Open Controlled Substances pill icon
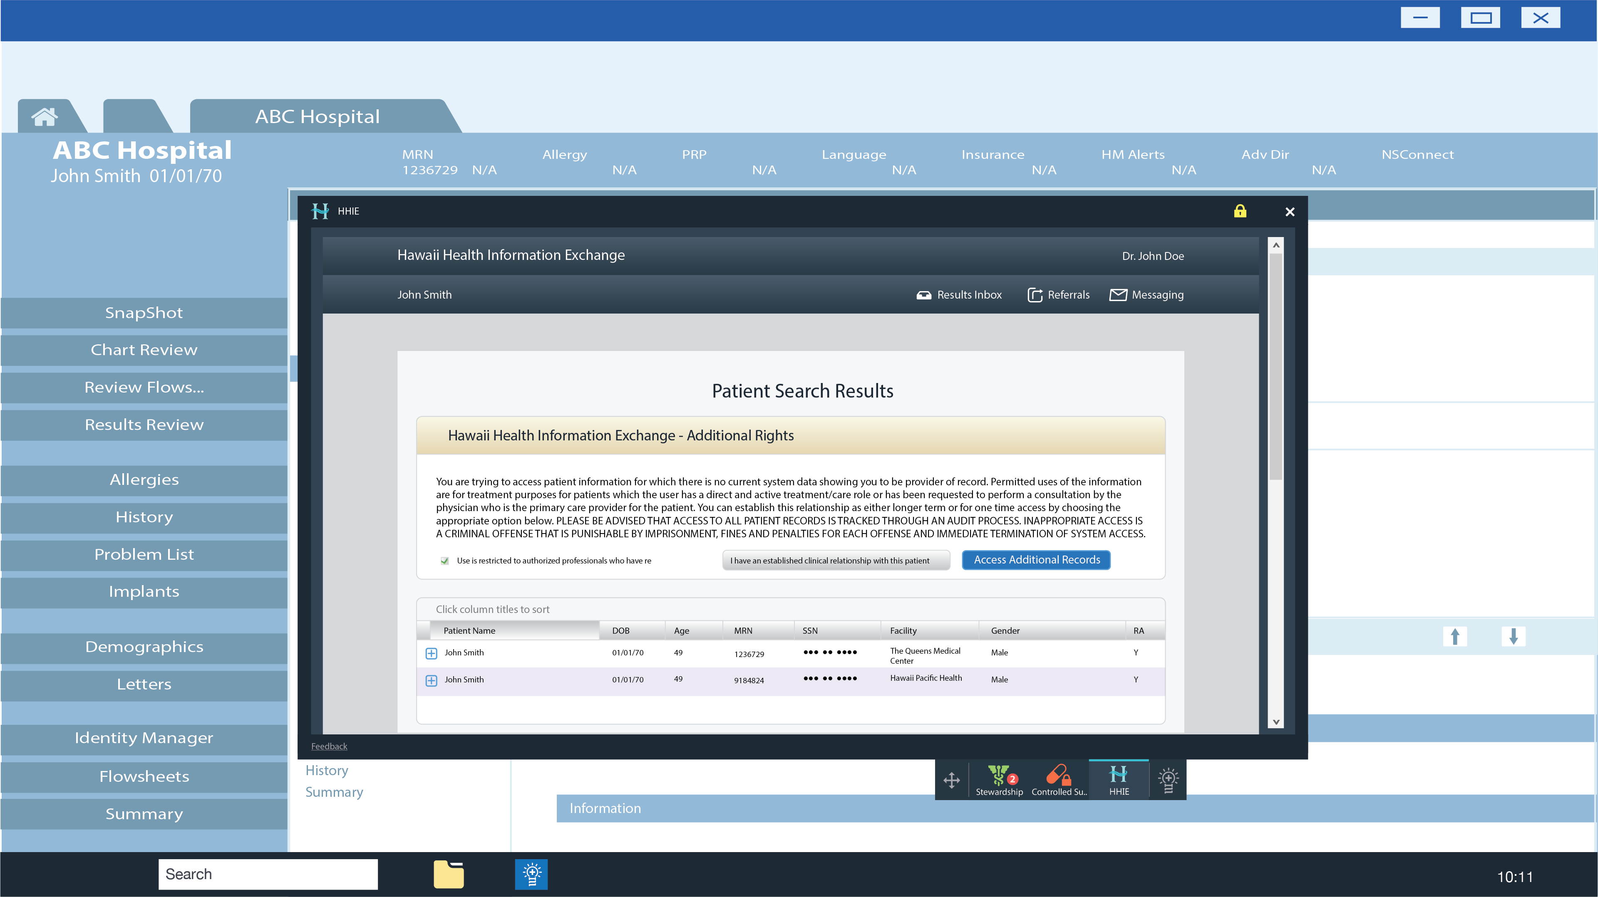Image resolution: width=1598 pixels, height=897 pixels. (x=1058, y=779)
